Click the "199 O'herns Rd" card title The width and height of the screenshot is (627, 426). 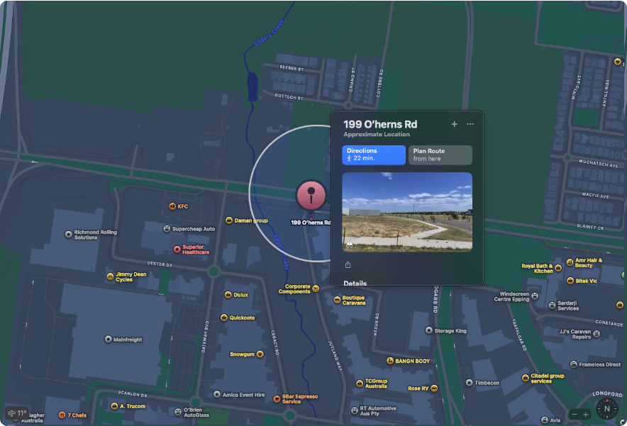[380, 124]
